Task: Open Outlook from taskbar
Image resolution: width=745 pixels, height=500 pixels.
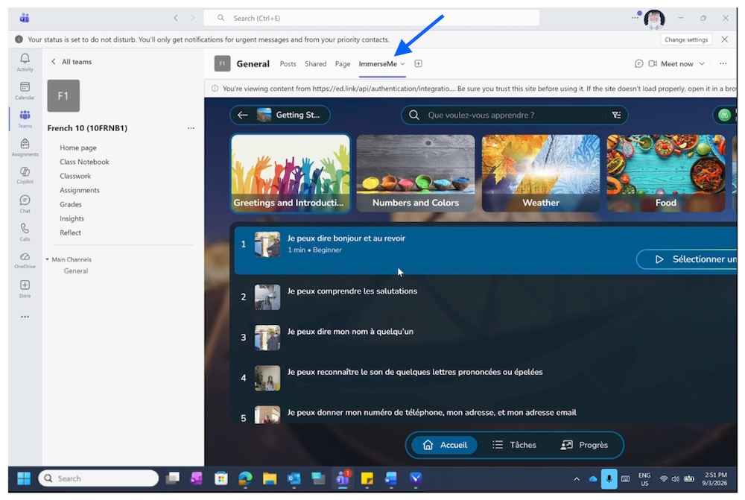Action: (294, 478)
